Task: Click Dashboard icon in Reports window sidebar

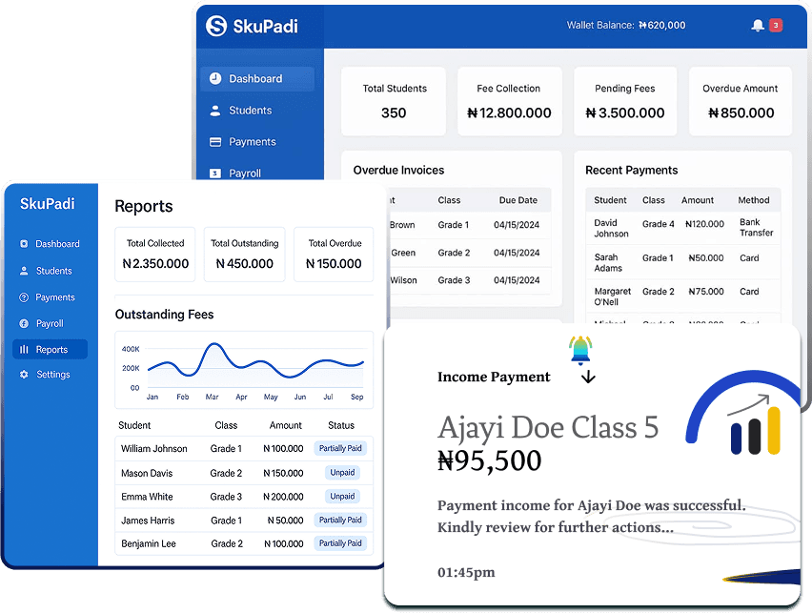Action: click(x=24, y=243)
